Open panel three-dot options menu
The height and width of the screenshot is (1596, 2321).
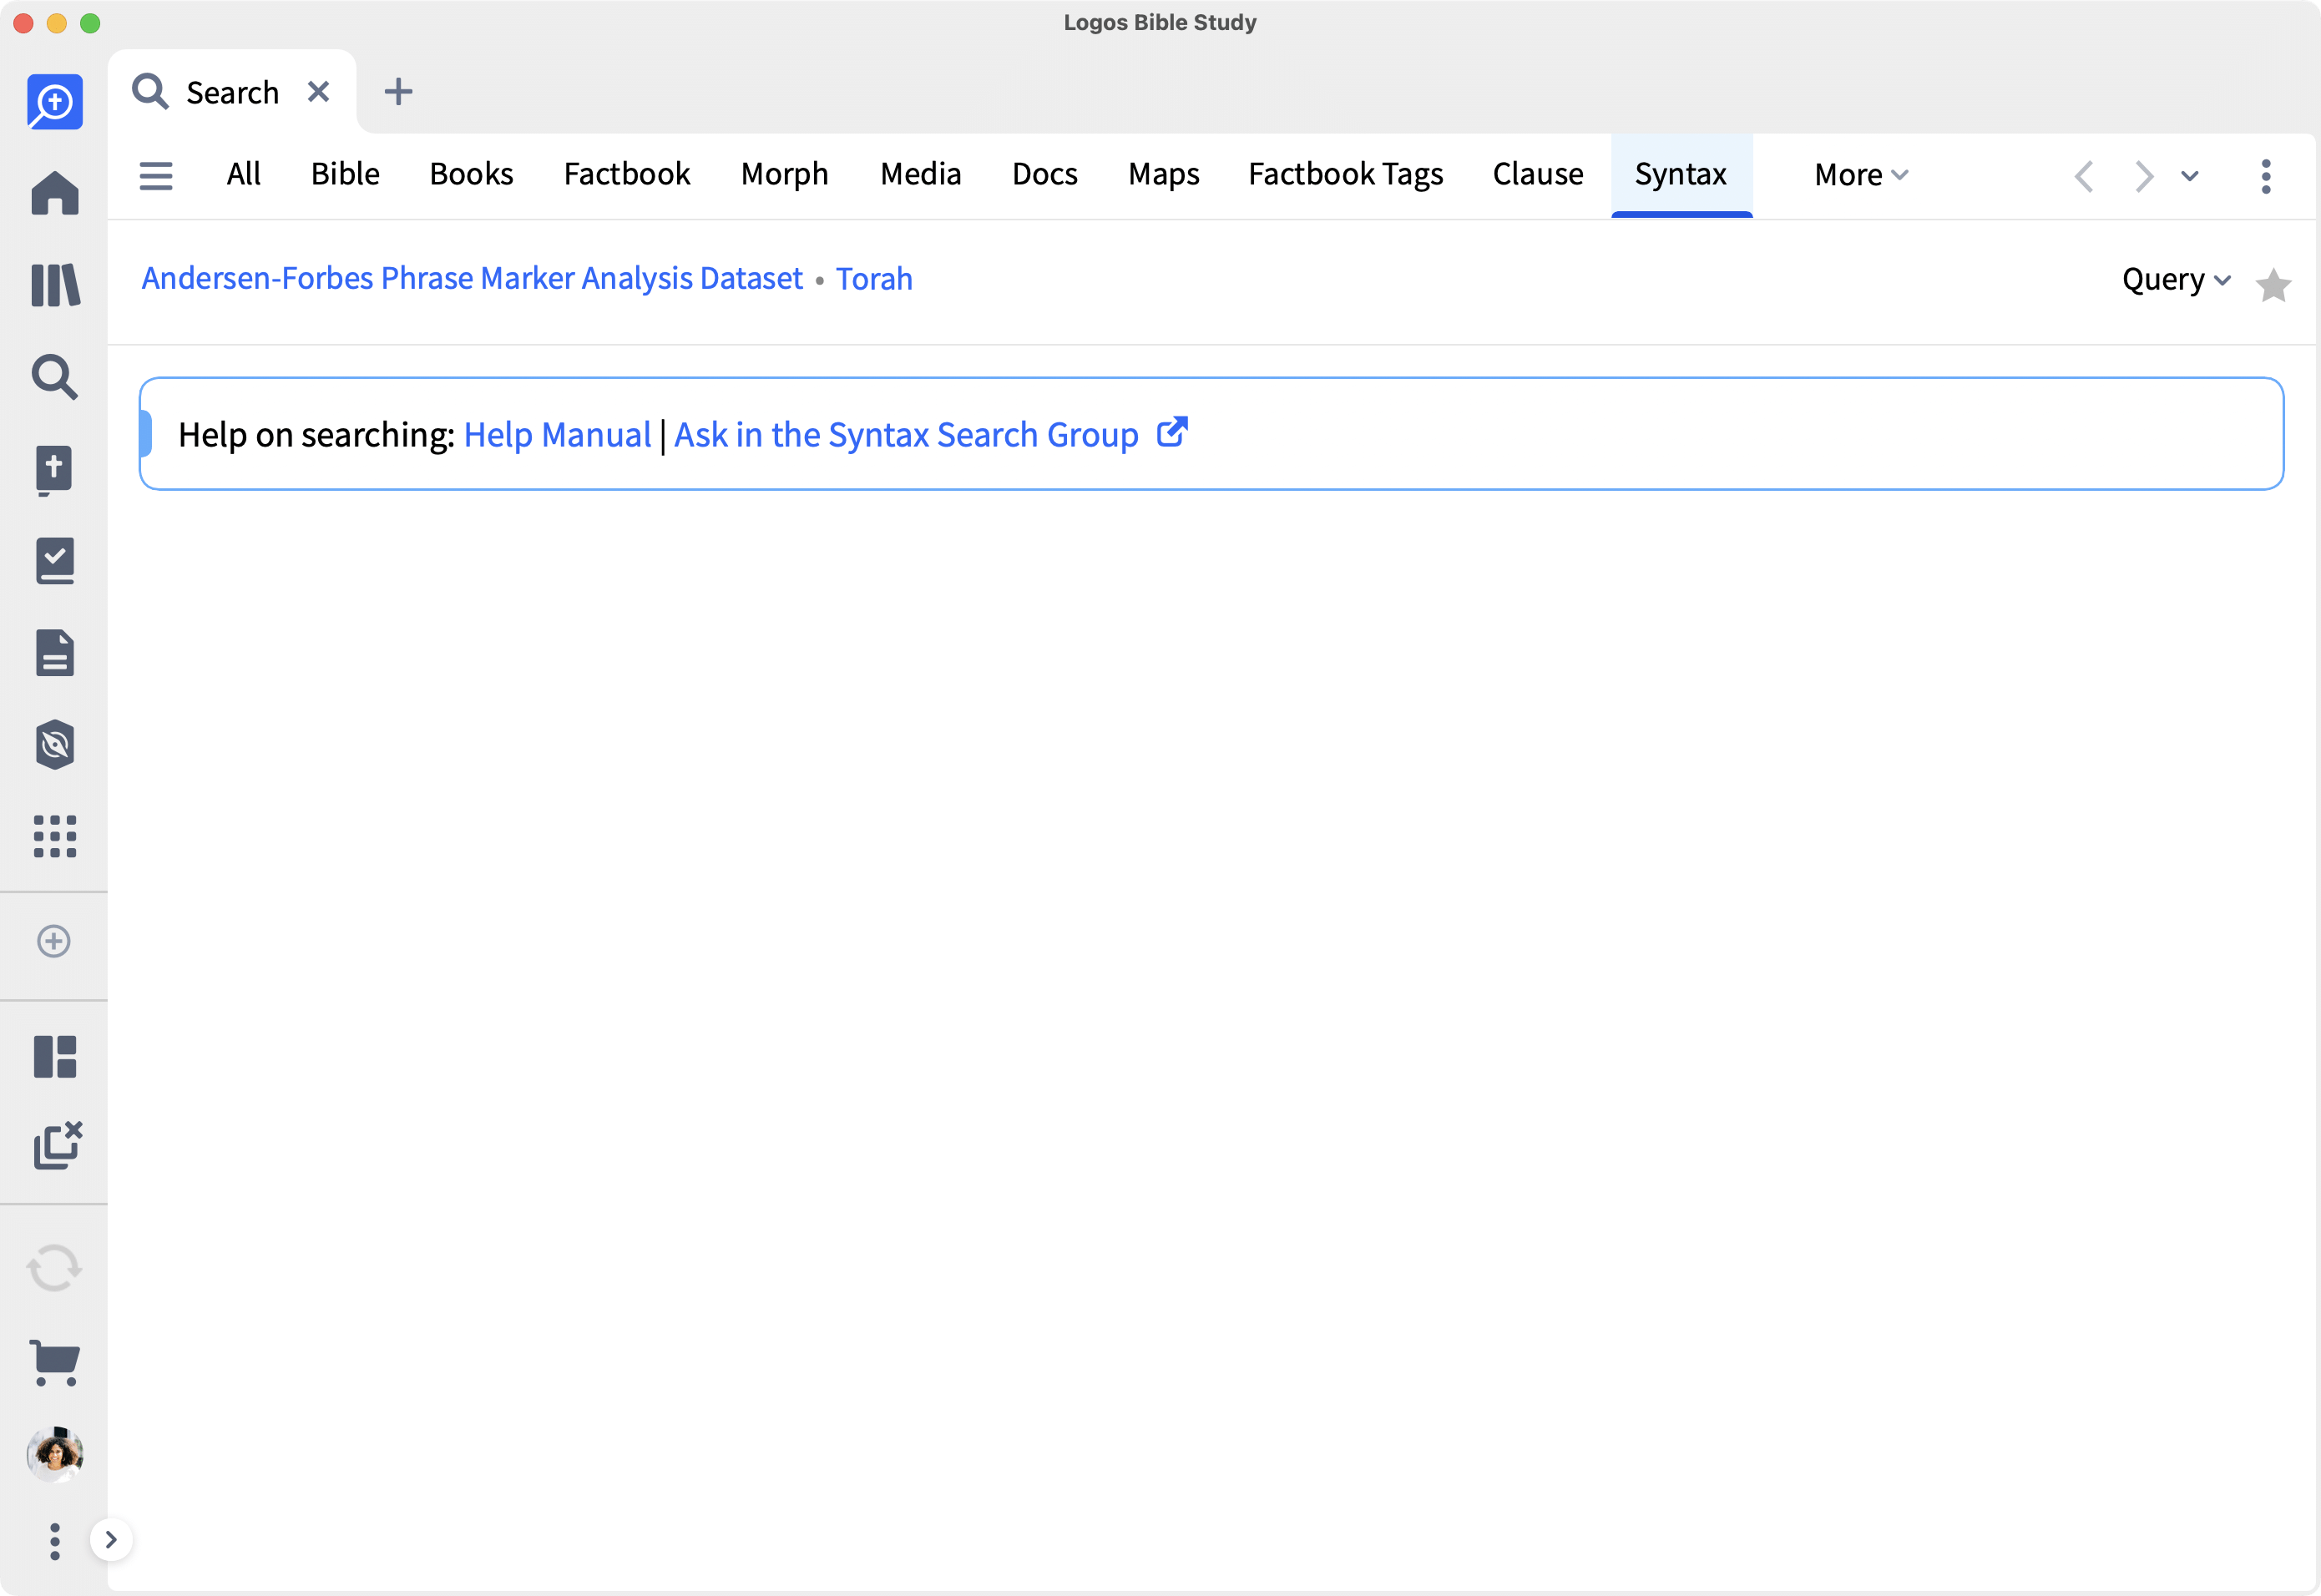2265,176
